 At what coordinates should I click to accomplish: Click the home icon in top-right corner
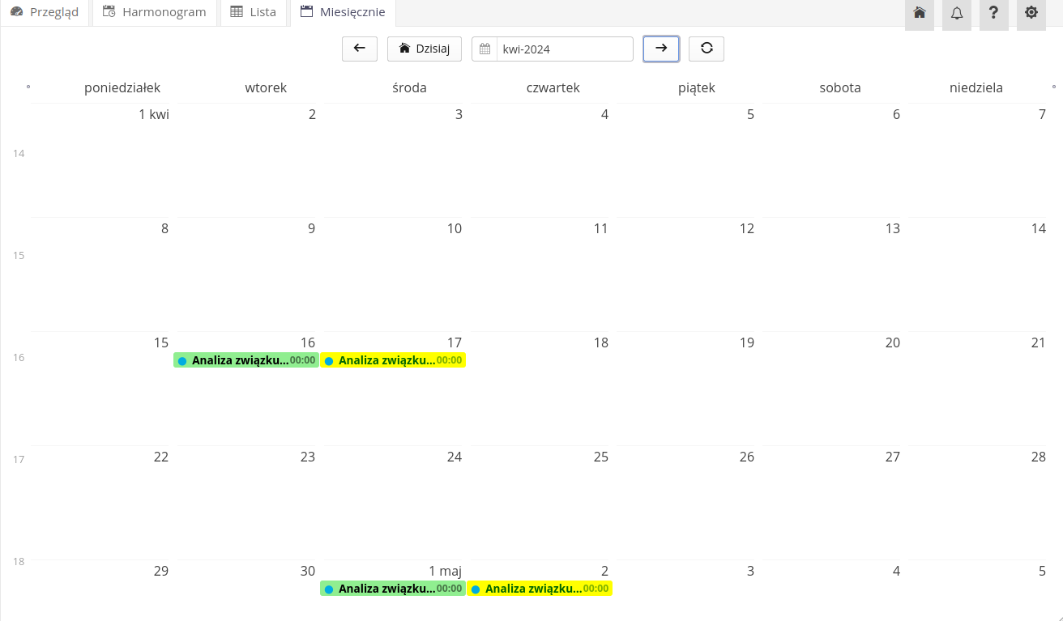(919, 13)
